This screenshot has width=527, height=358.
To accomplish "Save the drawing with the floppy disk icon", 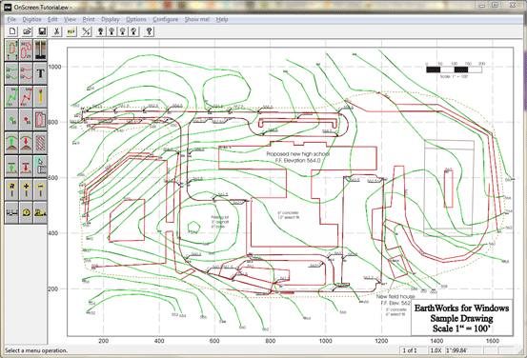I will [x=42, y=31].
